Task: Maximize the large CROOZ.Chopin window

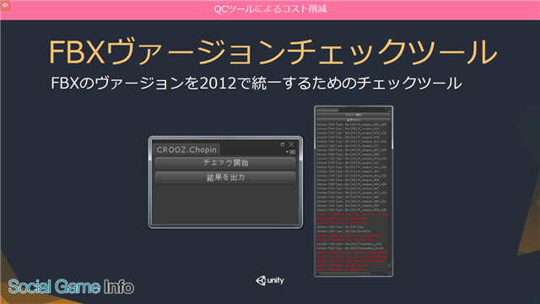Action: 283,144
